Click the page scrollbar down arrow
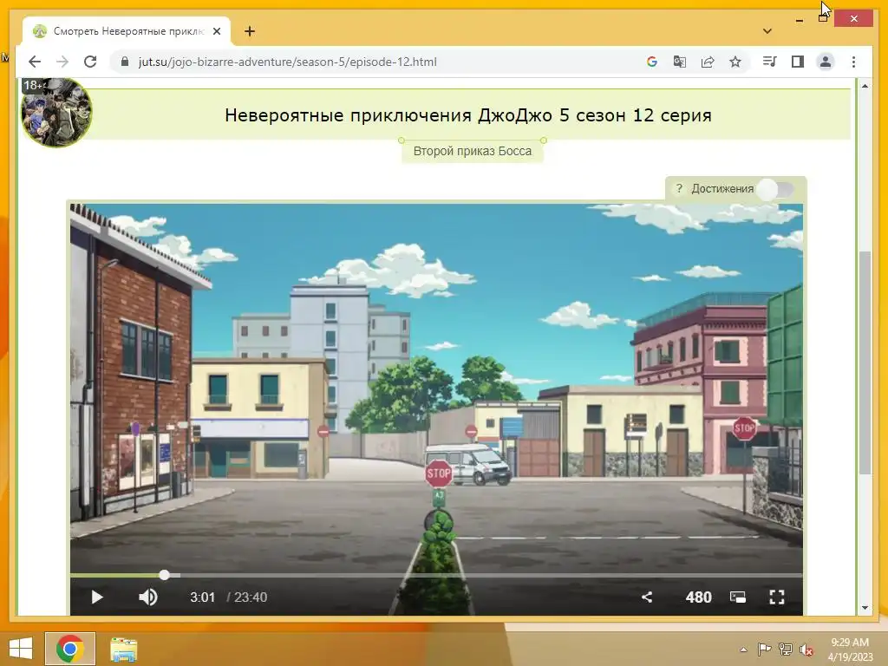This screenshot has width=888, height=666. point(865,608)
